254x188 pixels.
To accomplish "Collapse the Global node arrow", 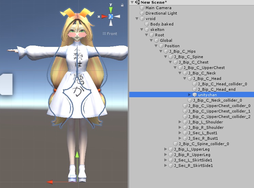I will [x=151, y=40].
